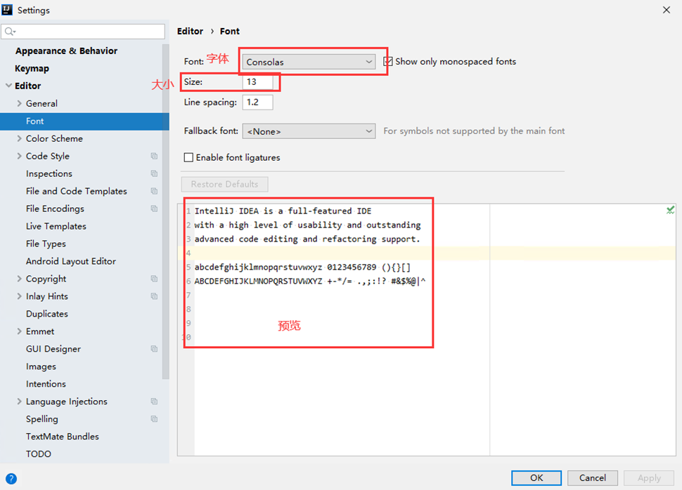
Task: Click the OK button
Action: 536,478
